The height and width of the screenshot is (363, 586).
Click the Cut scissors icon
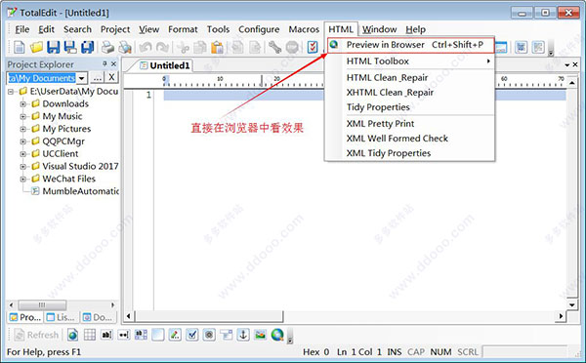(184, 47)
